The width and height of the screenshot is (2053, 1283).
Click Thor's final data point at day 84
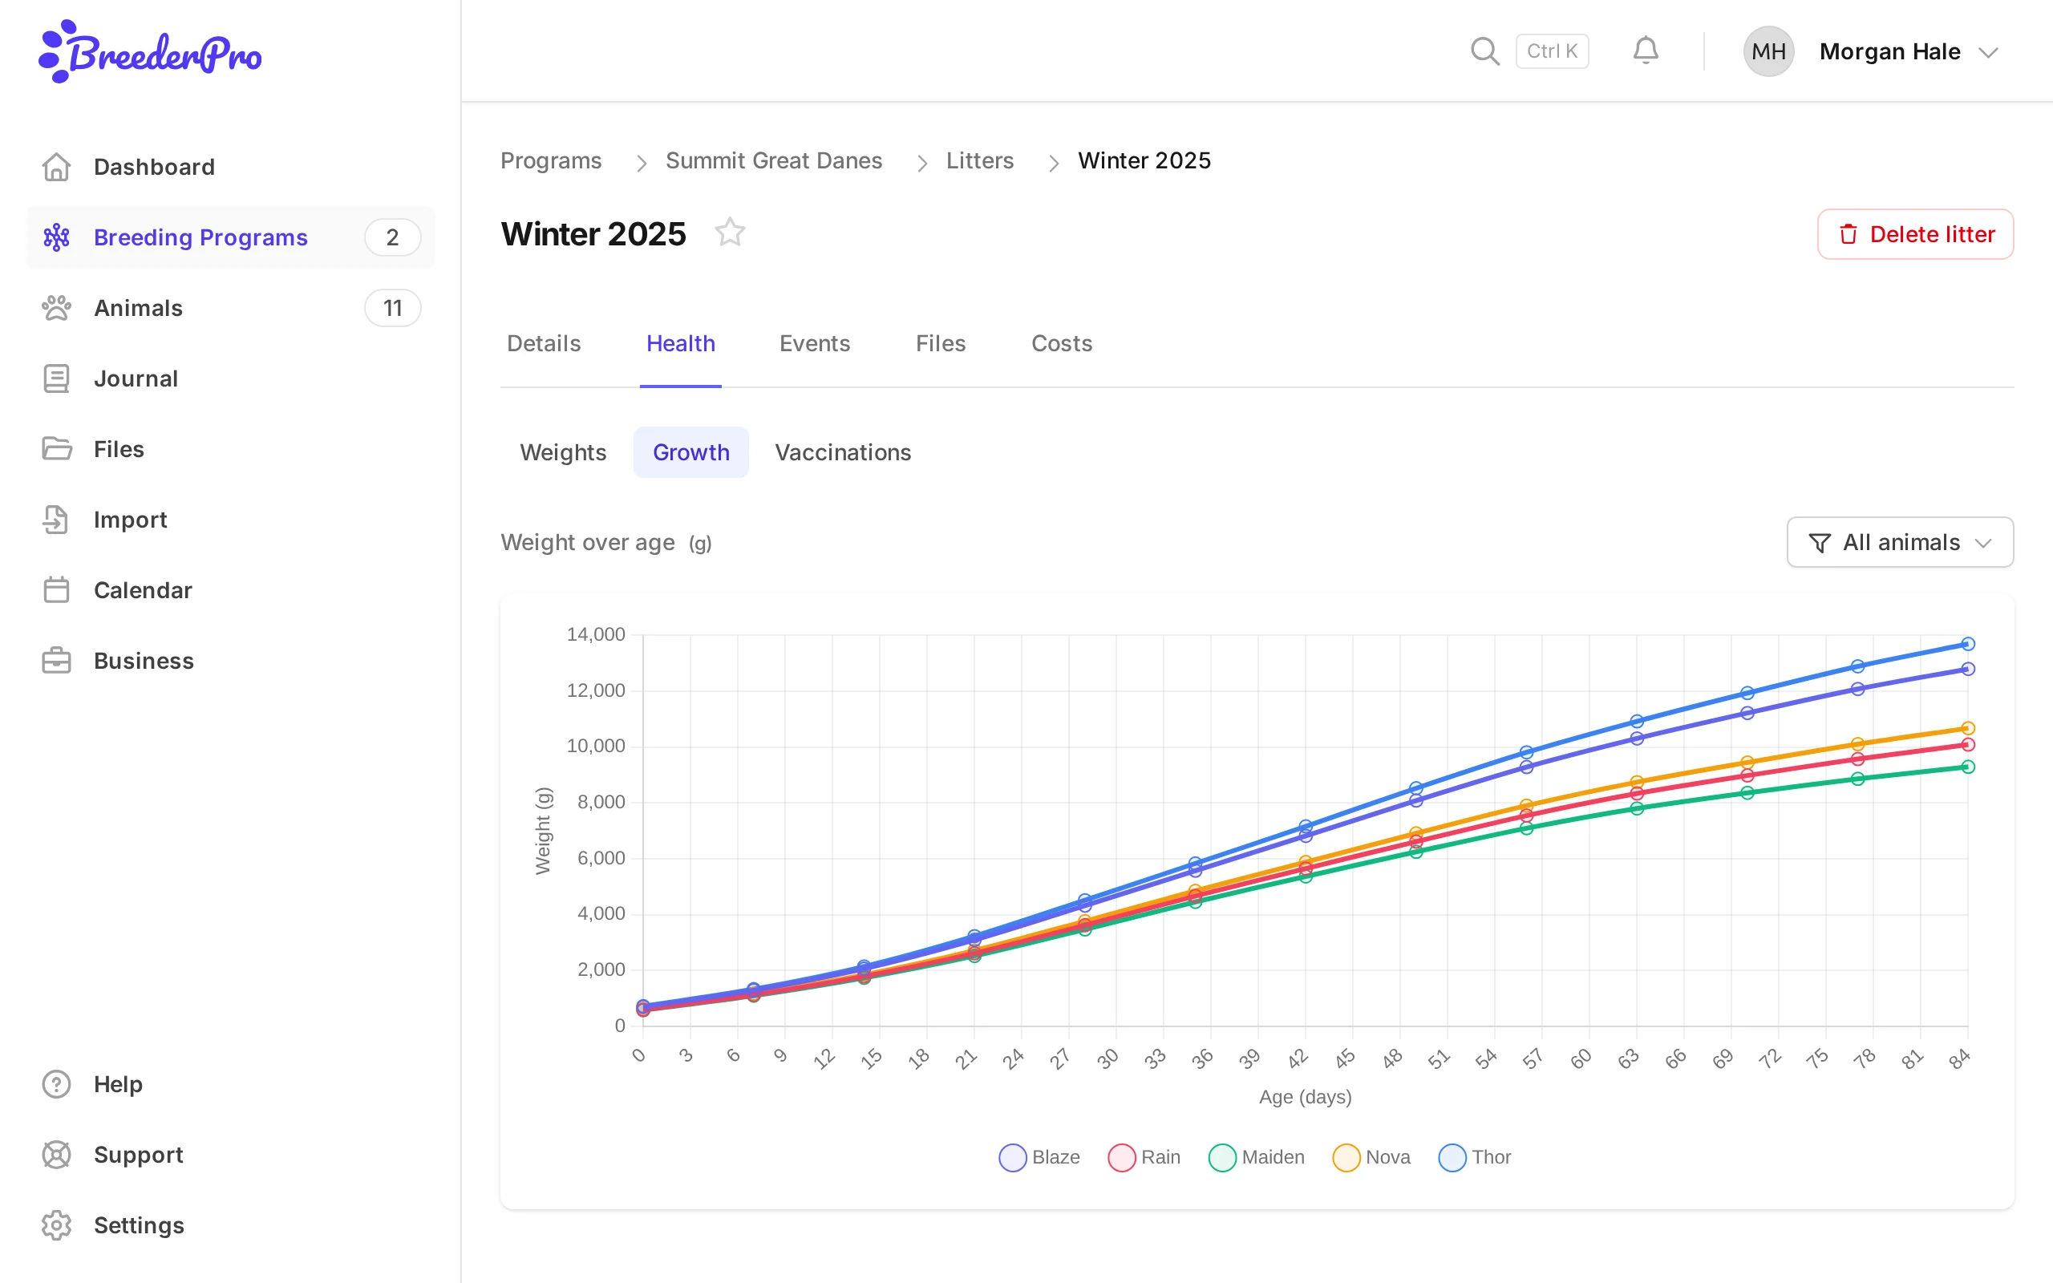1967,644
